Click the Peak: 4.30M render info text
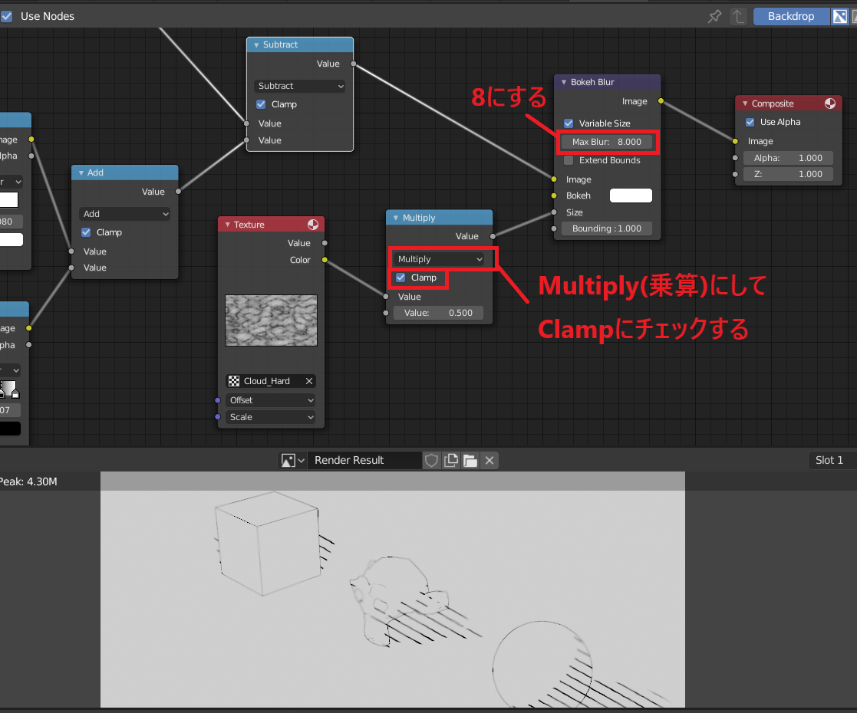Image resolution: width=857 pixels, height=713 pixels. tap(28, 482)
